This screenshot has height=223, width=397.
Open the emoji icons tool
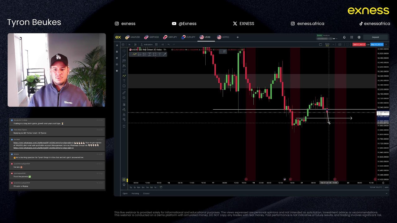point(124,86)
